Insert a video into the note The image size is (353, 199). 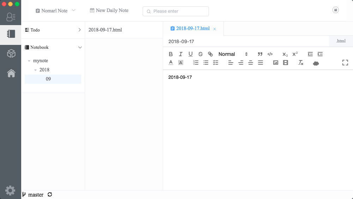pos(286,63)
